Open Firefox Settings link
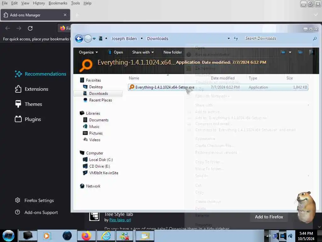The image size is (322, 242). coord(35,200)
